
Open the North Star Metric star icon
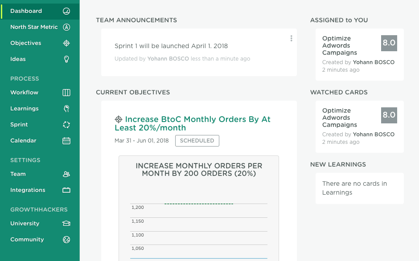pos(66,27)
